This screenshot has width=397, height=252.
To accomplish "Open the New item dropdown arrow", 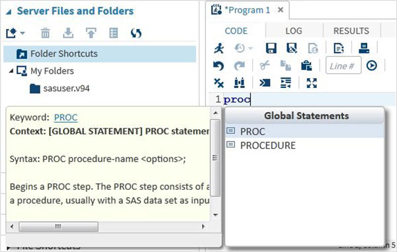I will click(22, 33).
